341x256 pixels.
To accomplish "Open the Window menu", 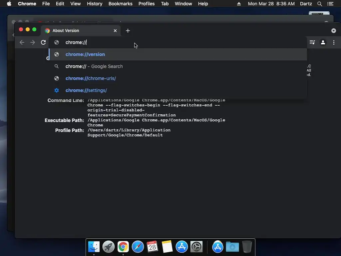I will (183, 4).
